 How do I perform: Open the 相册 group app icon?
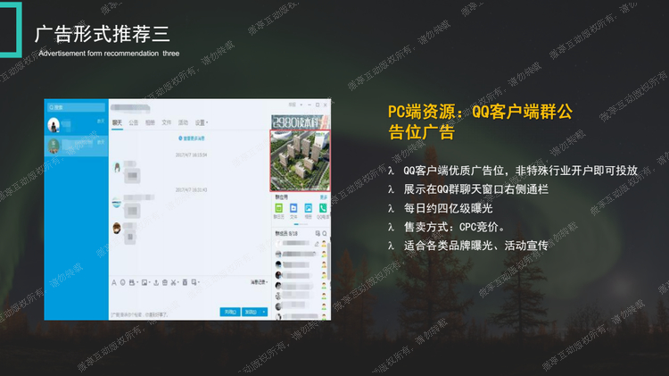[x=308, y=208]
